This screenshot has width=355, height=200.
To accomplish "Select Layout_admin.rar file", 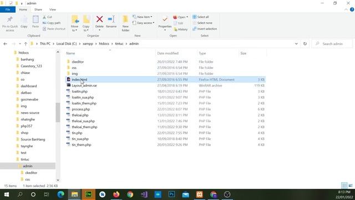I will click(x=84, y=86).
